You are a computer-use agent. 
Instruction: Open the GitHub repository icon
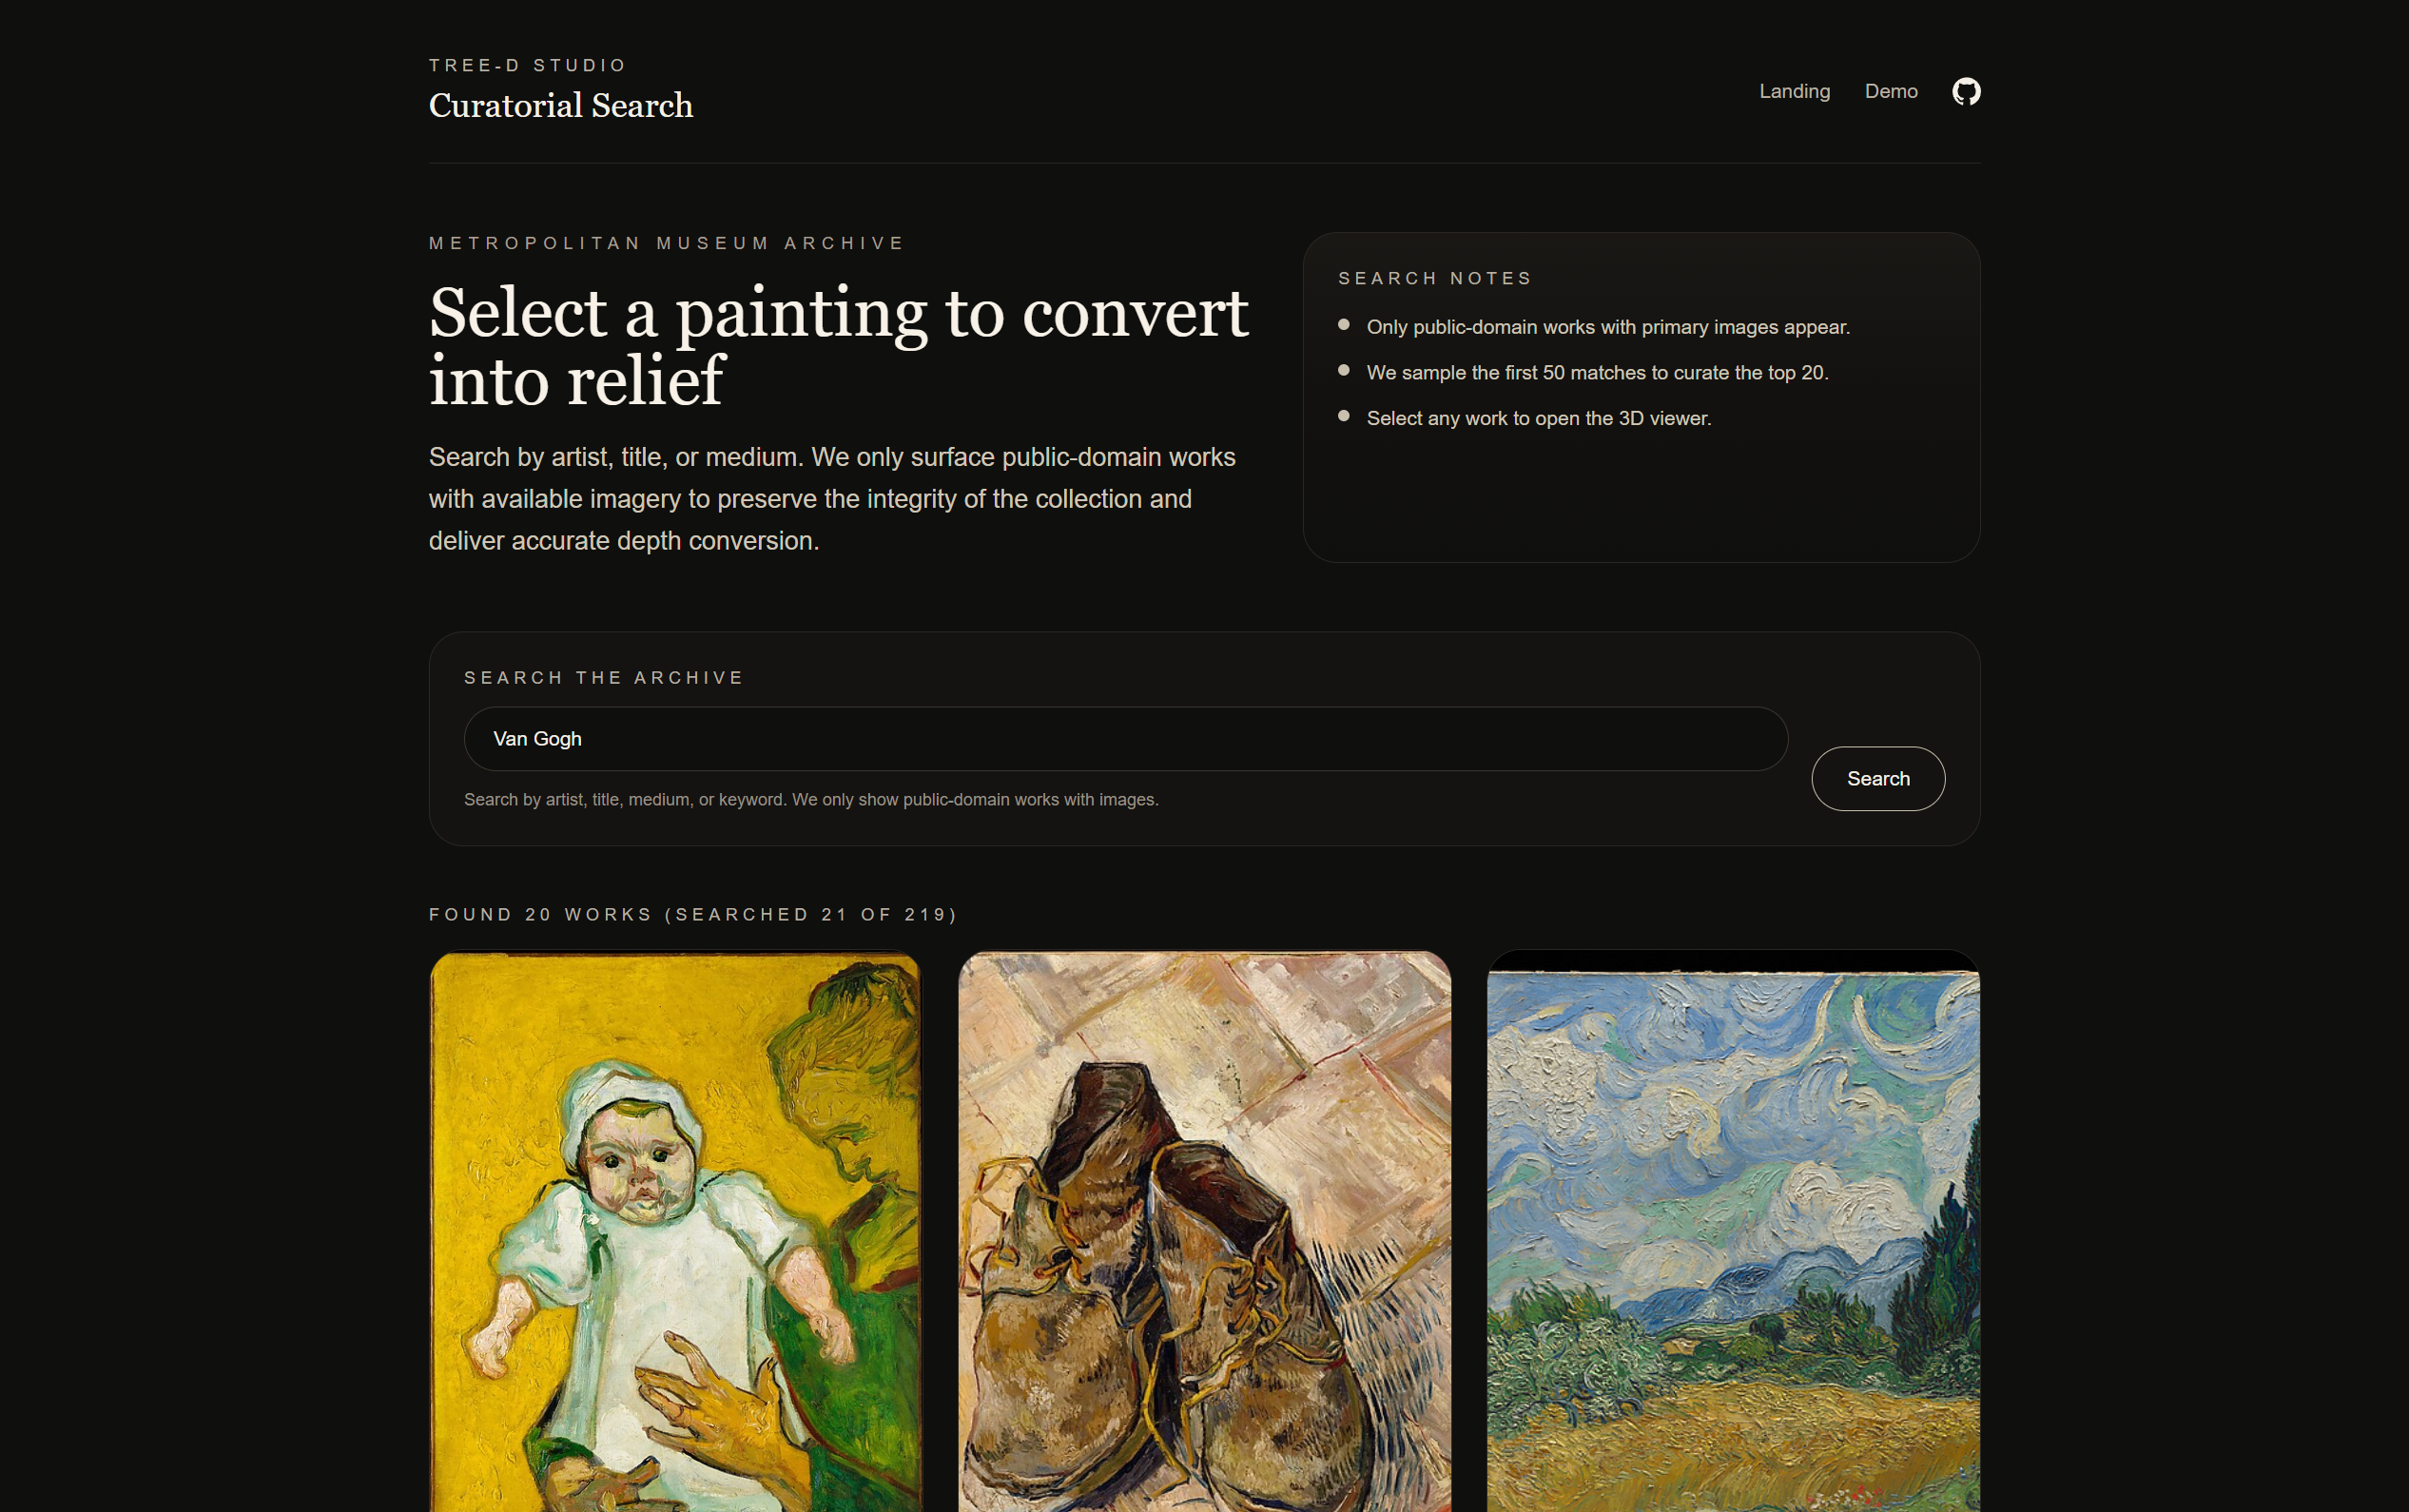(1966, 91)
